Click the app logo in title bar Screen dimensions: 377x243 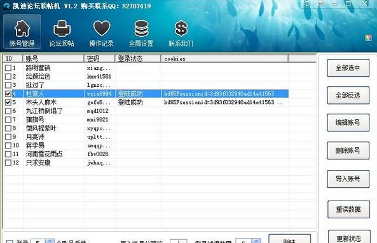pyautogui.click(x=6, y=6)
